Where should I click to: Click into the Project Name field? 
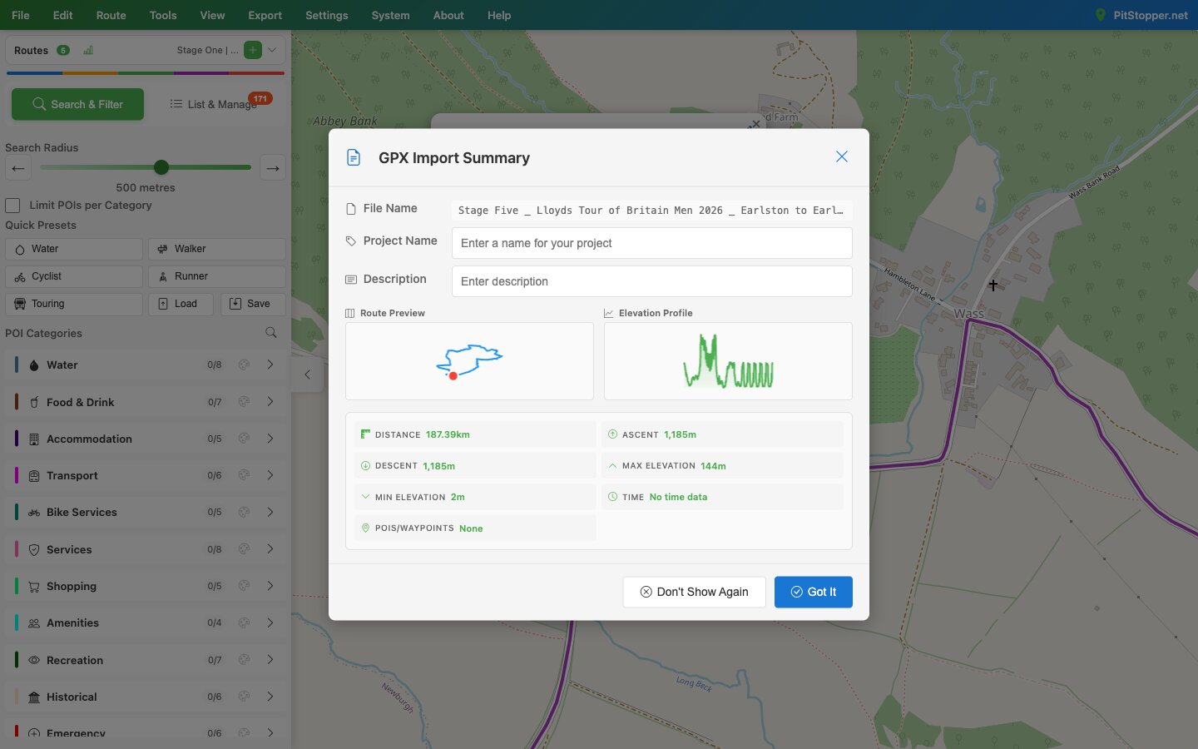click(651, 243)
